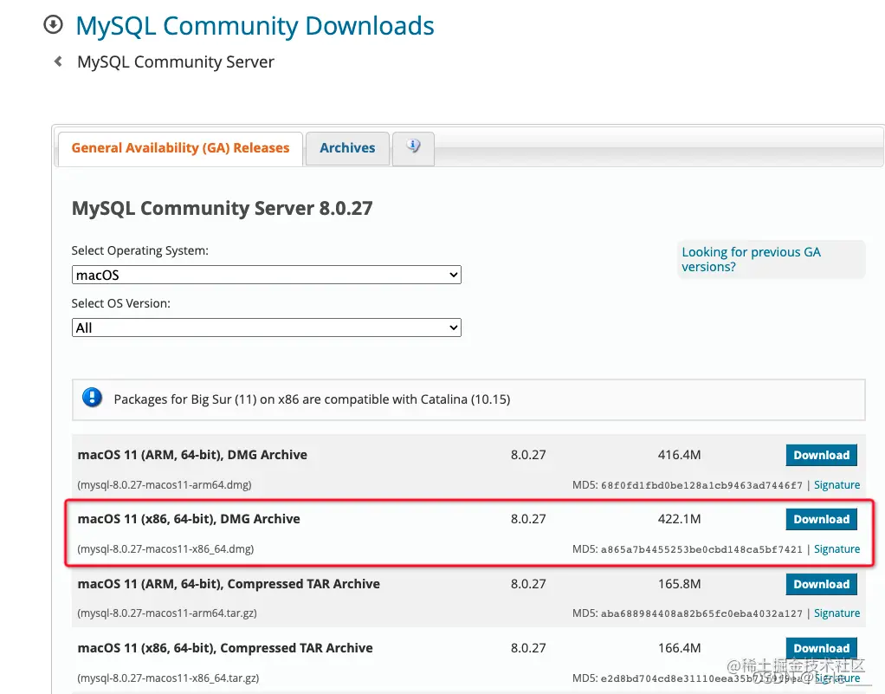The height and width of the screenshot is (694, 885).
Task: Switch to the Archives tab
Action: tap(347, 148)
